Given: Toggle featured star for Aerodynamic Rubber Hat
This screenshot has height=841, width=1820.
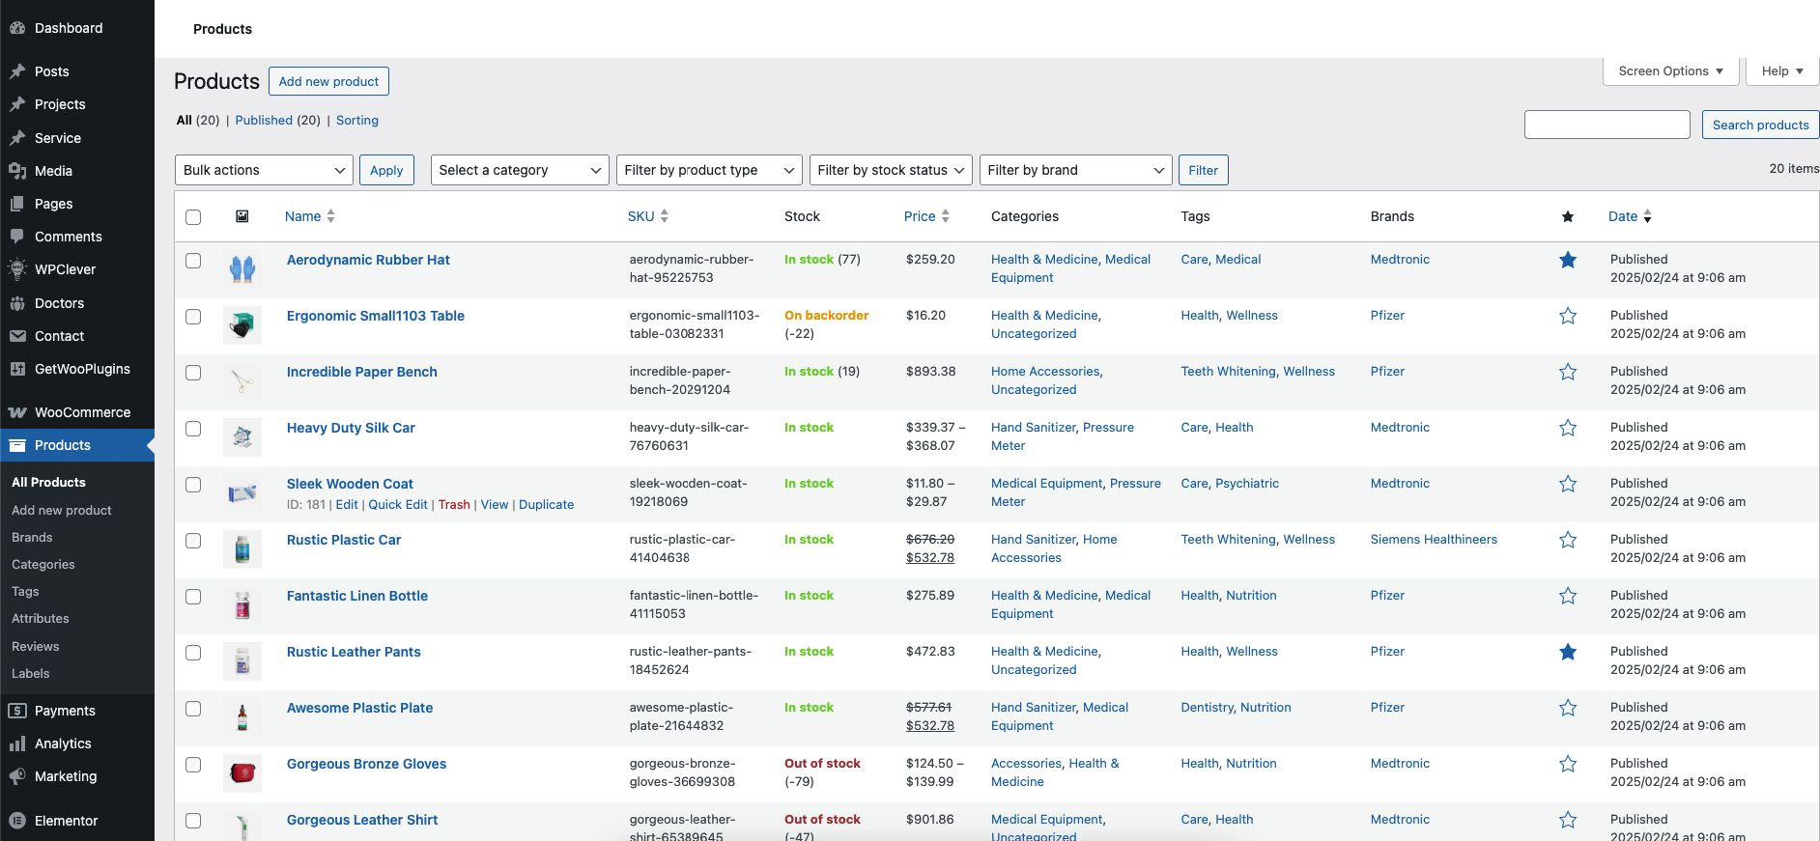Looking at the screenshot, I should click(1567, 260).
